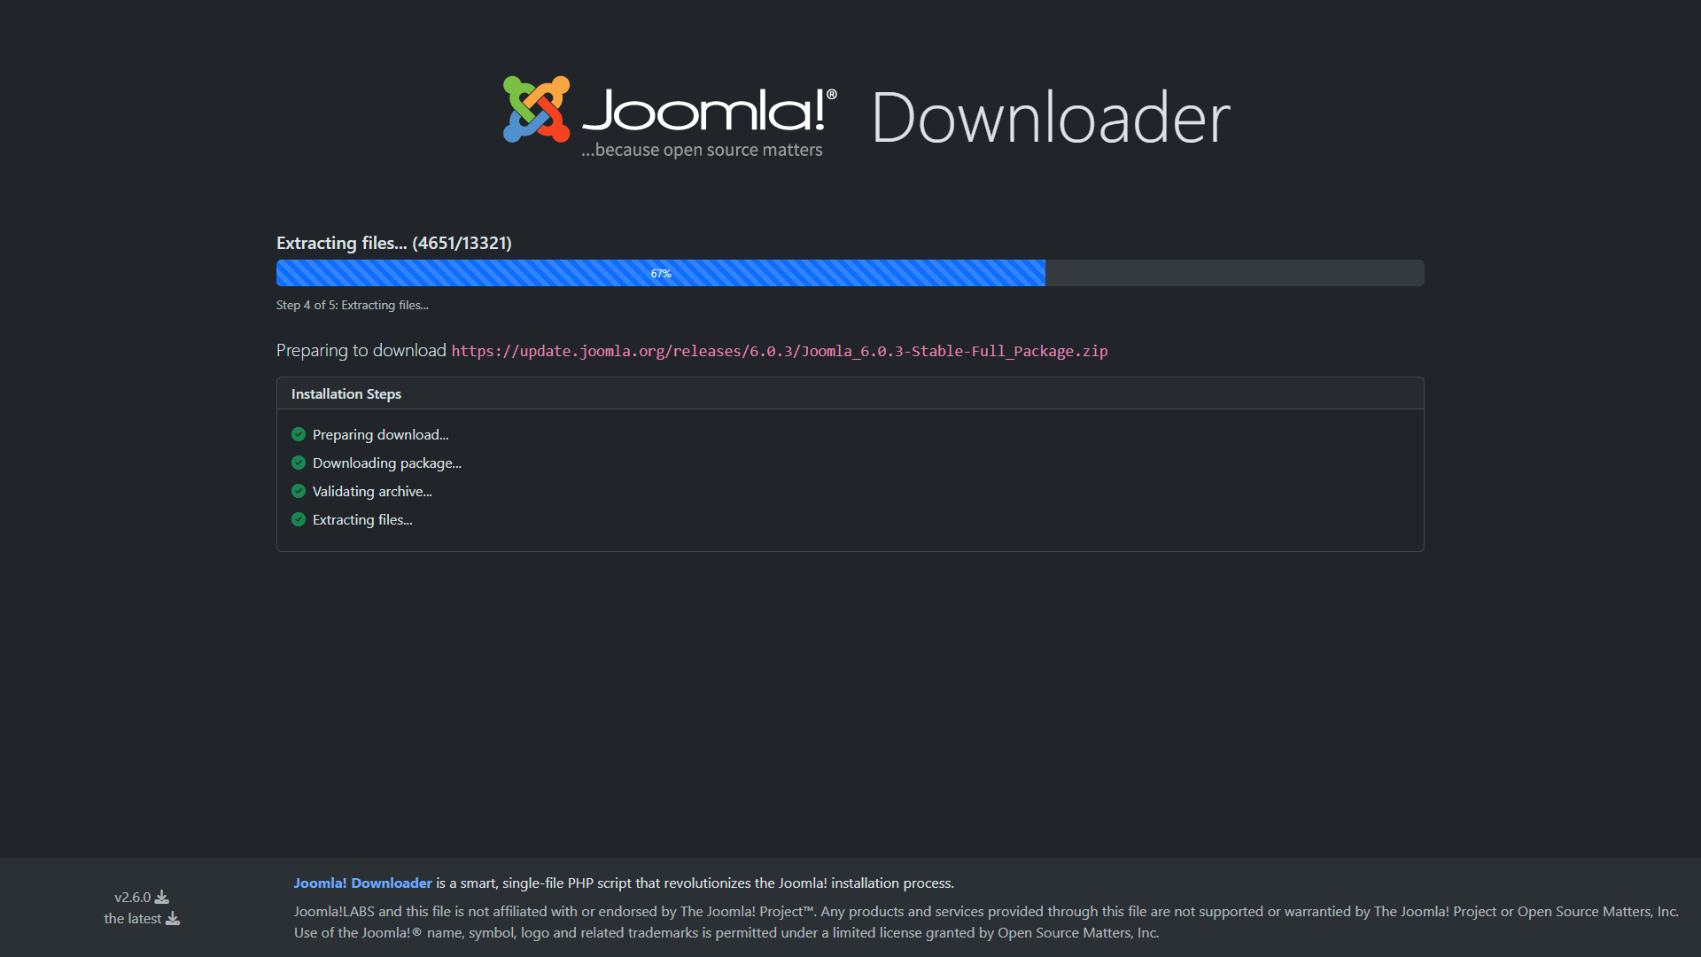Click the Downloading package step text
Image resolution: width=1701 pixels, height=957 pixels.
386,463
